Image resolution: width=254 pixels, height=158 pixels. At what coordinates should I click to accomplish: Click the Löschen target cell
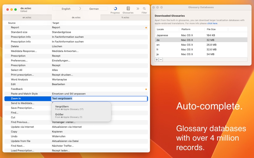57,46
